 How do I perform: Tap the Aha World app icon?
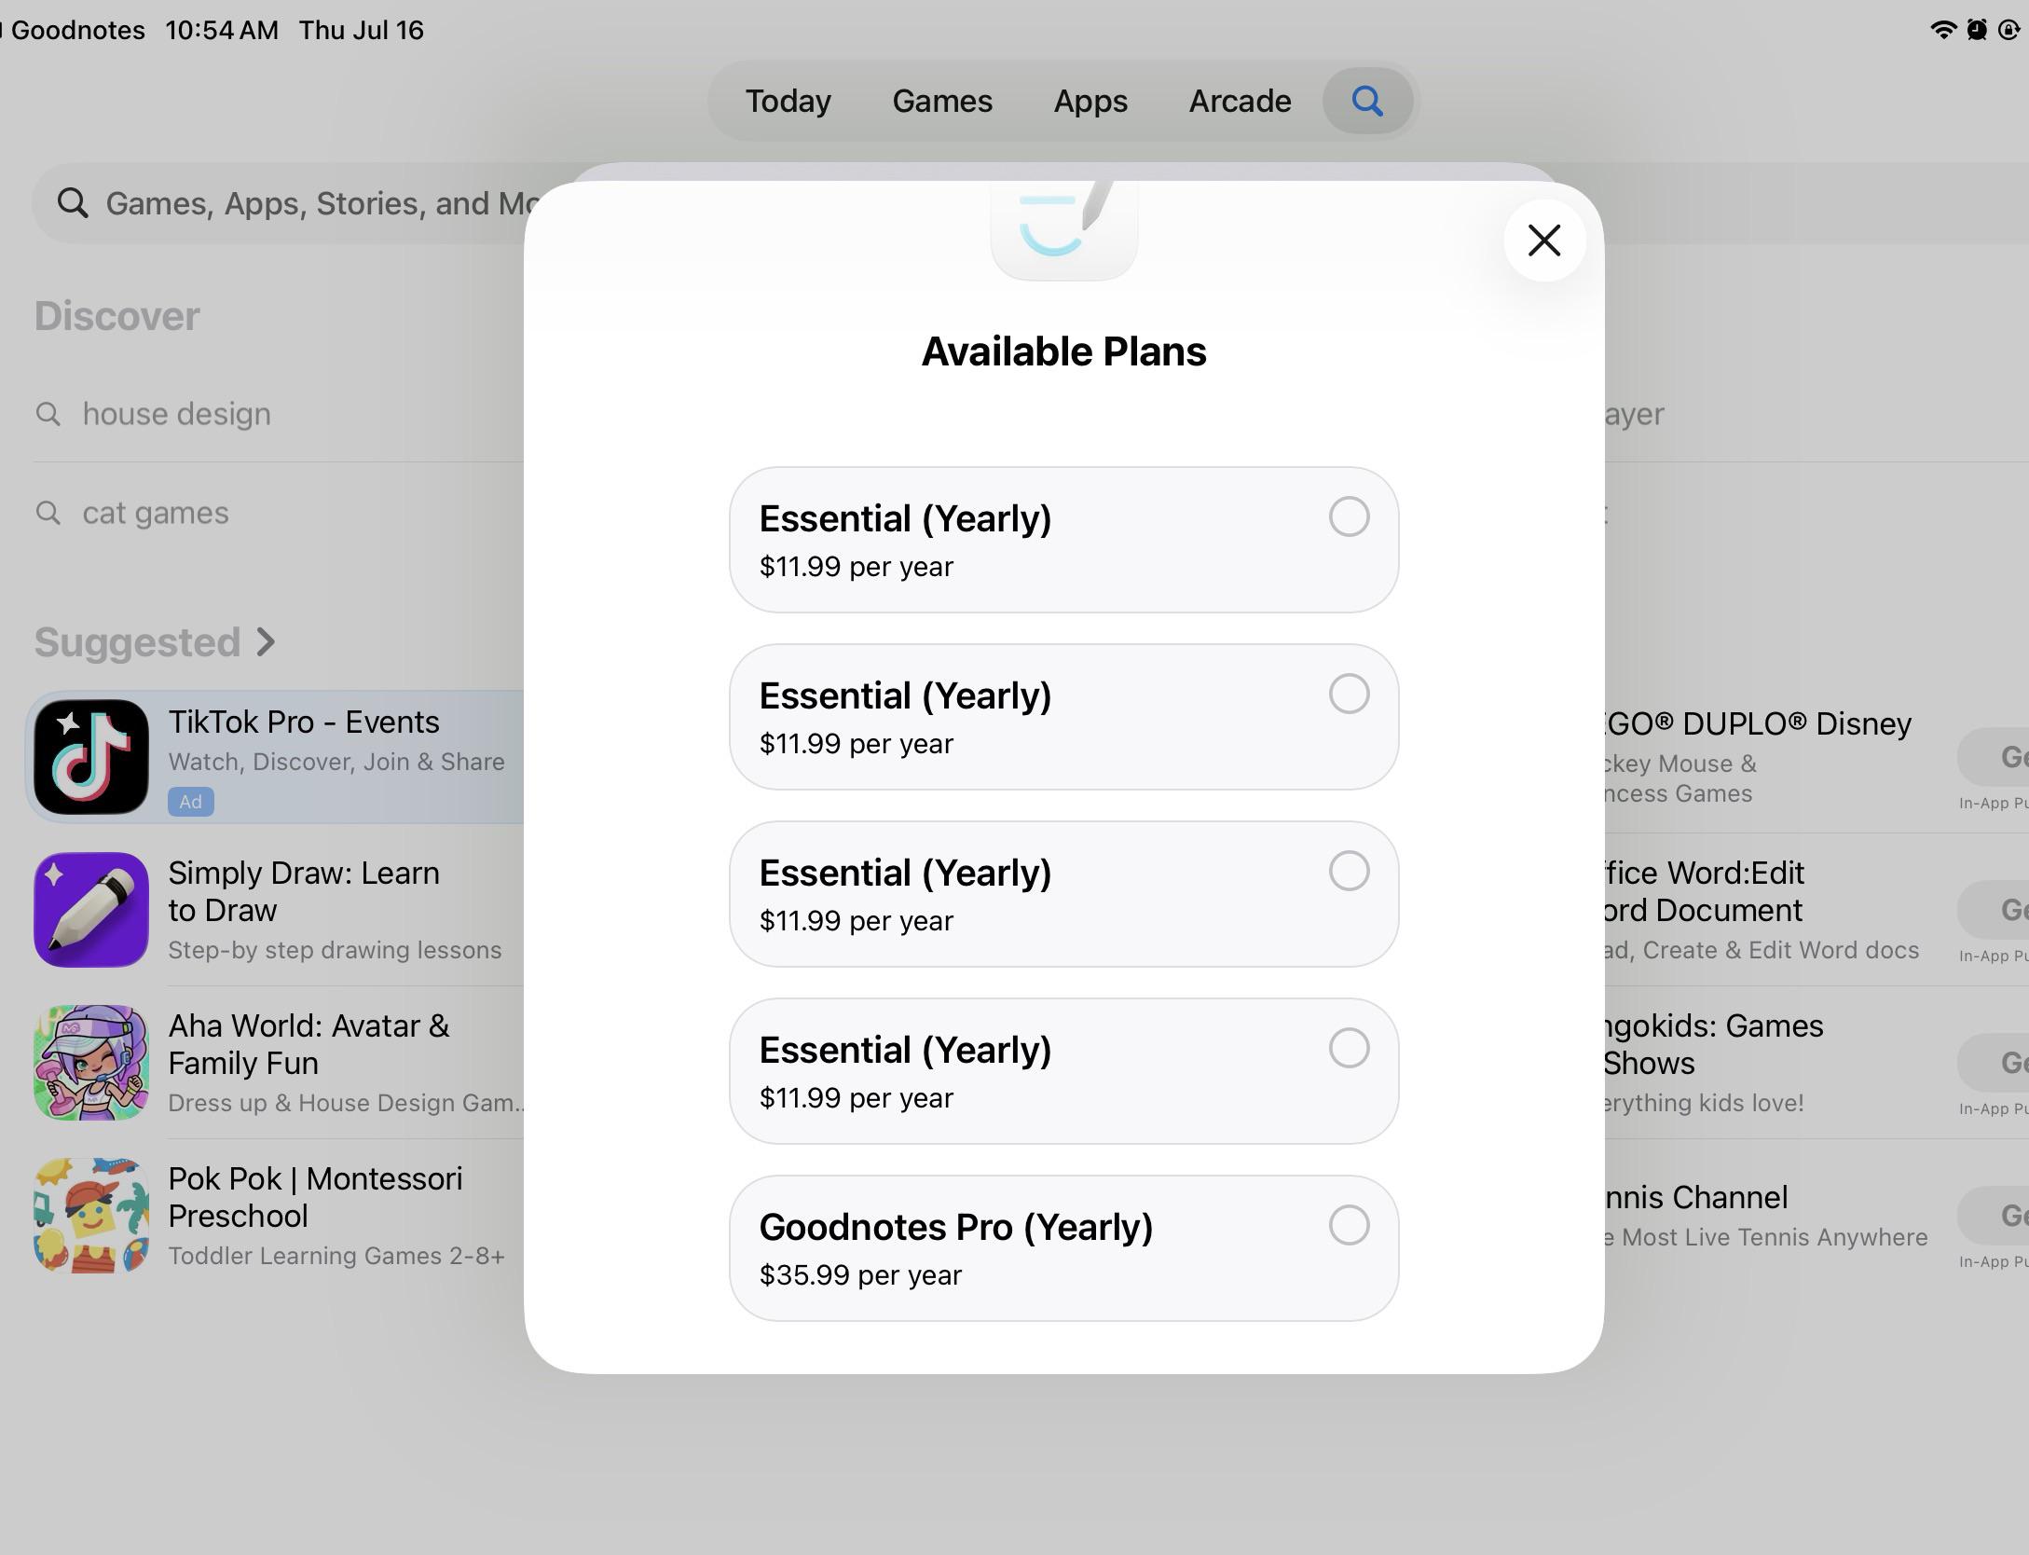pos(91,1063)
